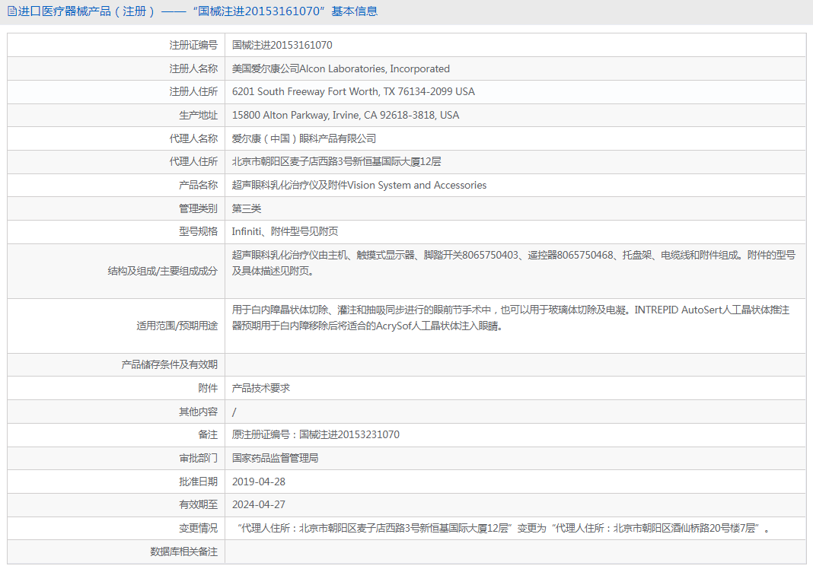Click the 代理人名称 label

(x=193, y=138)
